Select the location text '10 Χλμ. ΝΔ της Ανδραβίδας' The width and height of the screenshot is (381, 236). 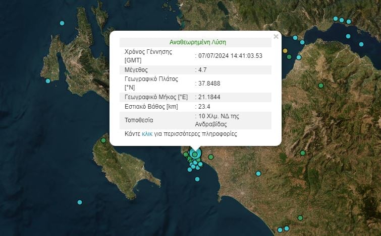[x=217, y=120]
